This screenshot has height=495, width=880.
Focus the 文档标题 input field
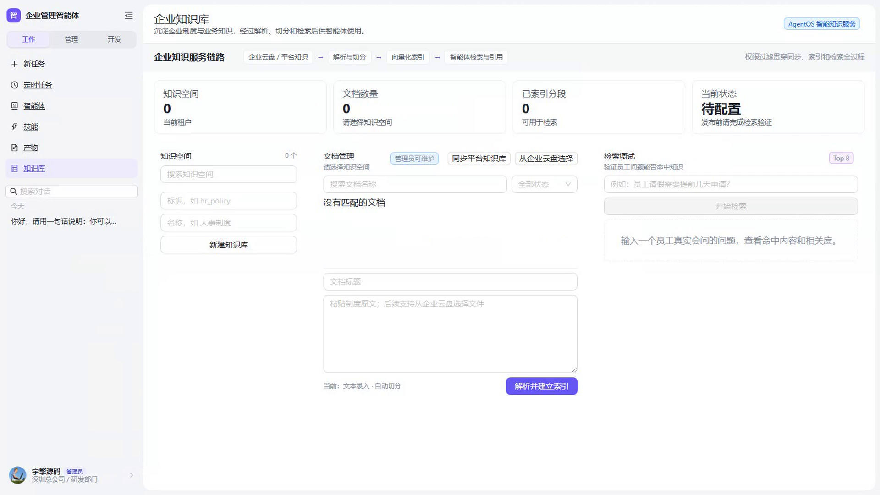[x=450, y=281]
